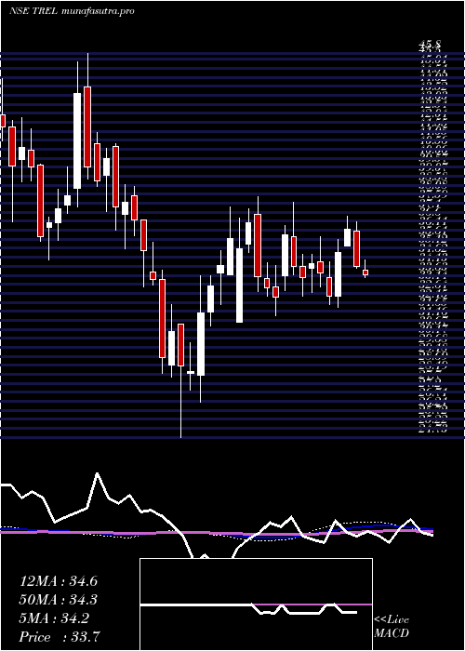Click the NSE TREL munafasutra.pro title text

72,11
